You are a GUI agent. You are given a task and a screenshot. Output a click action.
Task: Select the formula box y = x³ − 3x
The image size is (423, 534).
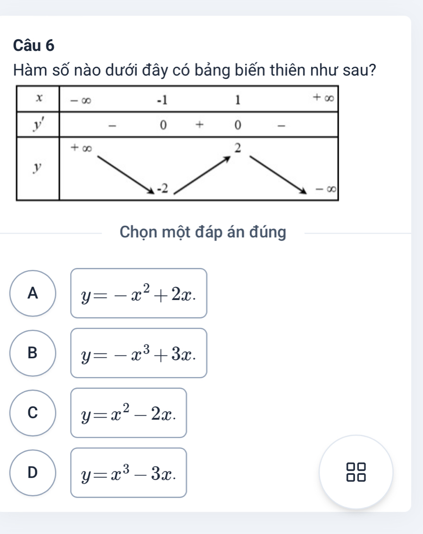[x=129, y=473]
